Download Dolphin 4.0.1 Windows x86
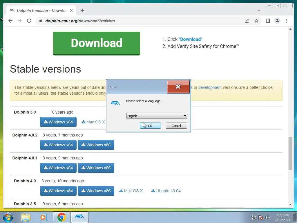 96,168
